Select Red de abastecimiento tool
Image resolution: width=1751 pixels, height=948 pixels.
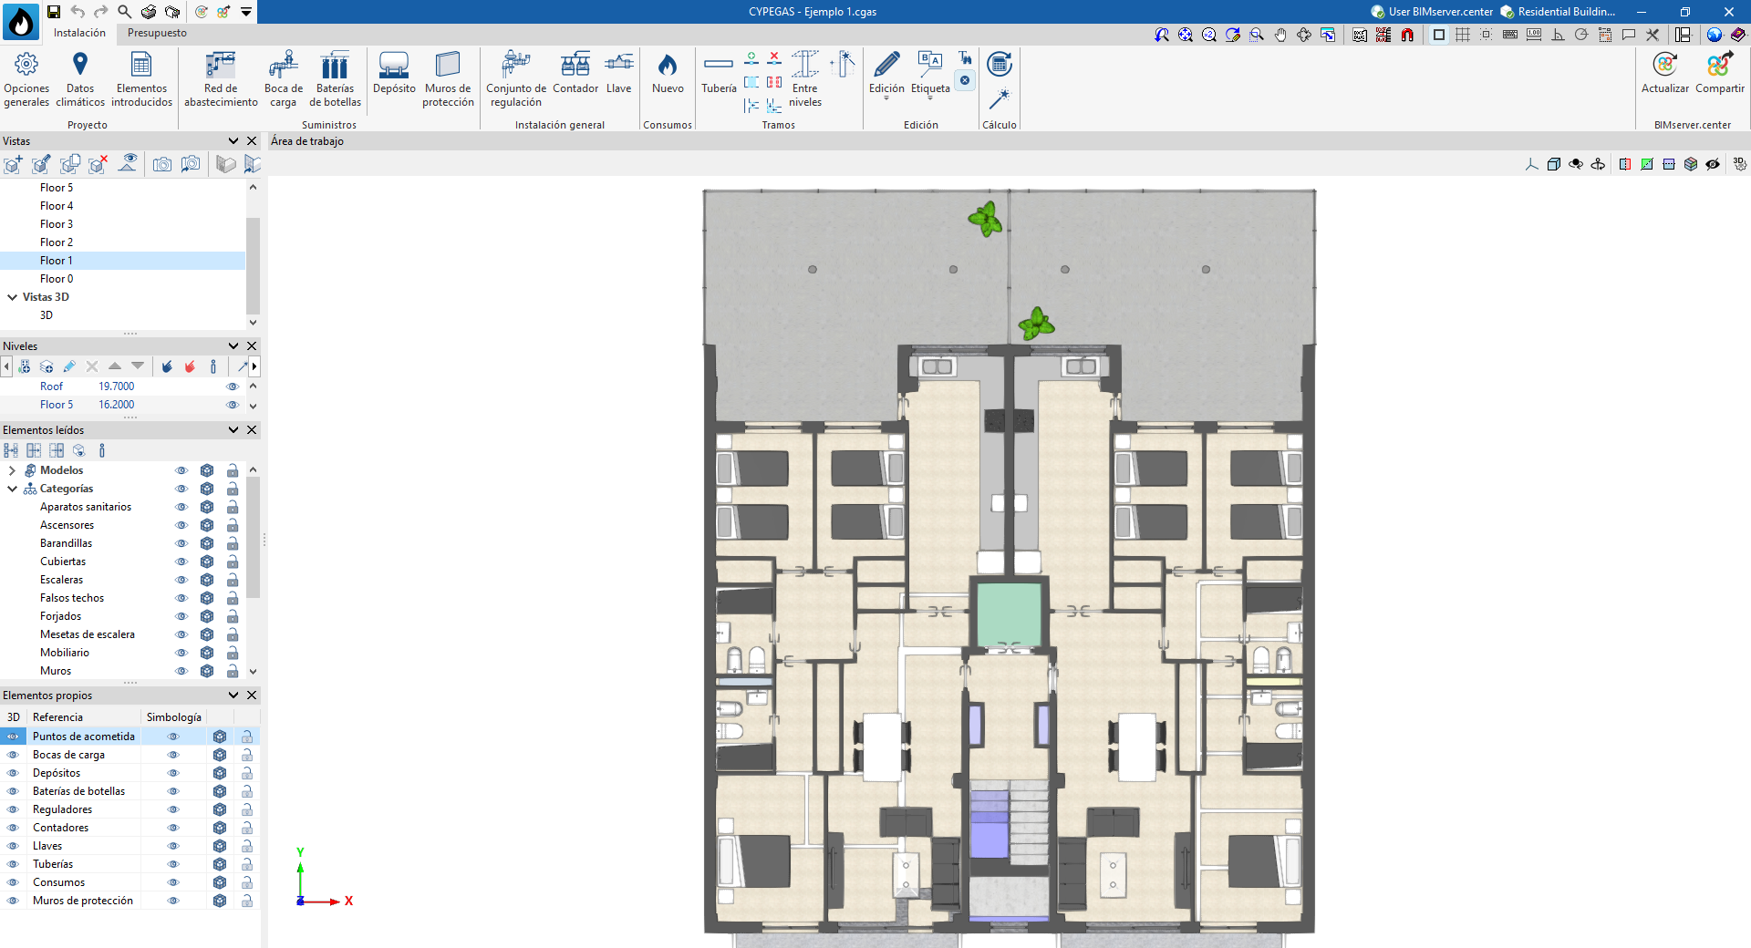pos(221,79)
